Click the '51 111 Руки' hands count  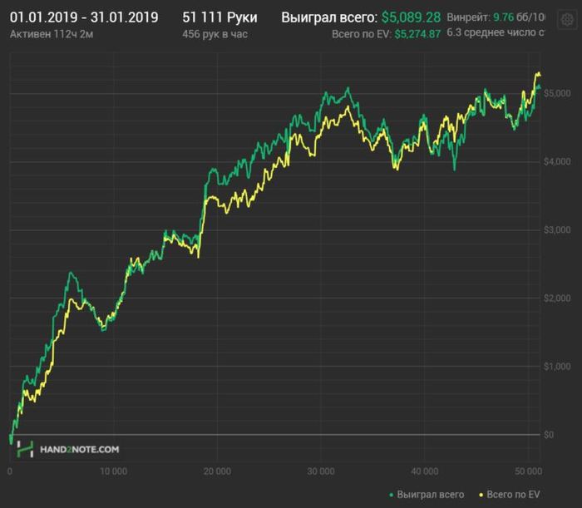point(219,17)
